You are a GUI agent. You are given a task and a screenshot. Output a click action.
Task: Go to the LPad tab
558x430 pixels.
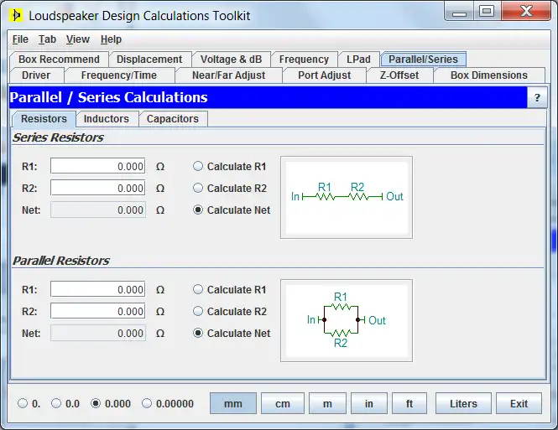point(358,60)
